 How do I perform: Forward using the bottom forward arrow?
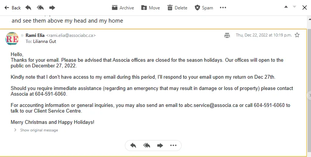(160, 145)
